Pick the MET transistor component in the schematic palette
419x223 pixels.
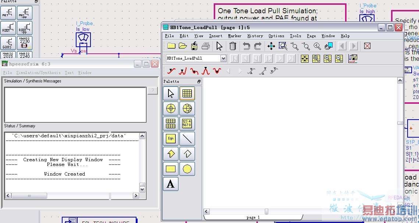coord(8,13)
